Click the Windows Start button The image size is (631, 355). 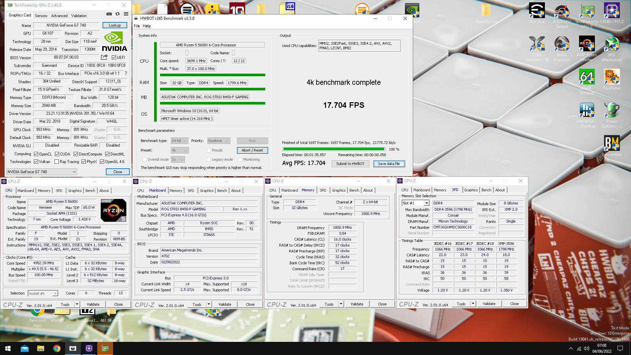pos(8,348)
